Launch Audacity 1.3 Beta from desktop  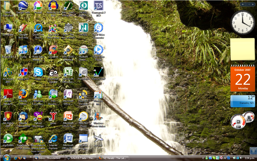pyautogui.click(x=53, y=6)
